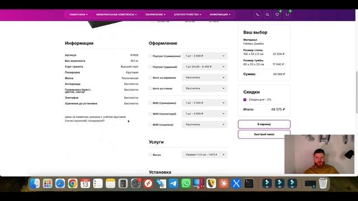Open Terminal in the dock
The image size is (358, 201).
[249, 184]
